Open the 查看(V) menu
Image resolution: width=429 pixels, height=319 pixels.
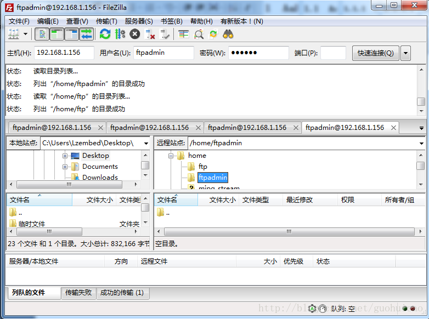point(77,21)
